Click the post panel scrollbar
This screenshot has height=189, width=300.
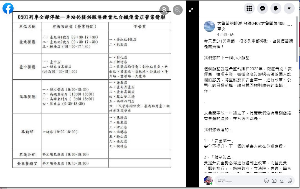tap(297, 39)
